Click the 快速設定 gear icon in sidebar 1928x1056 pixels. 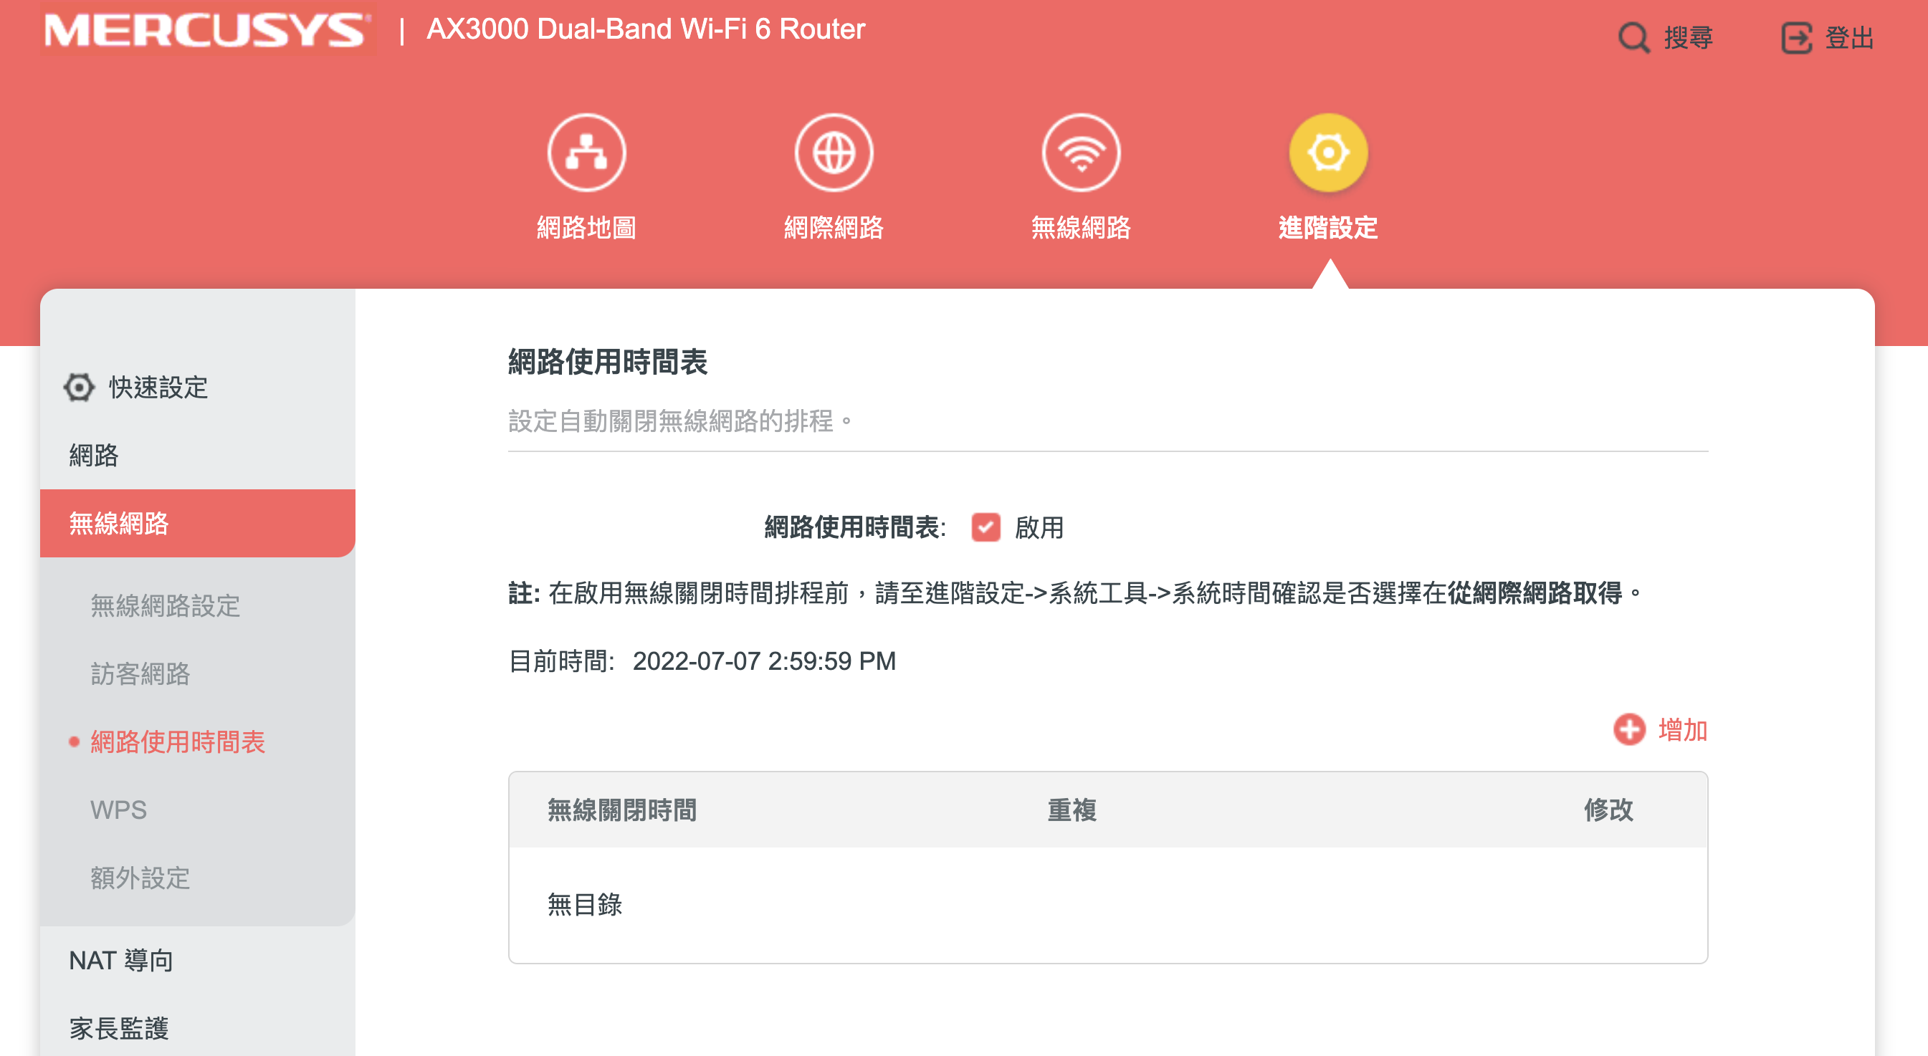(79, 388)
